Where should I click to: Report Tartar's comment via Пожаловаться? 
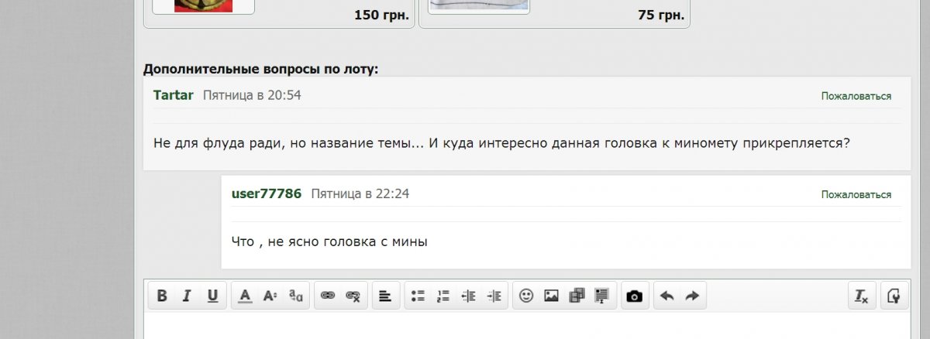point(856,96)
